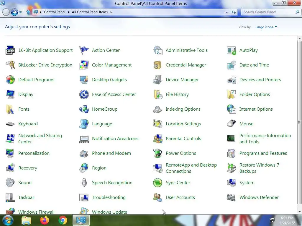Viewport: 302px width, 226px height.
Task: Click the Devices and Printers icon
Action: (231, 80)
